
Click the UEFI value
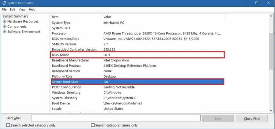(107, 55)
